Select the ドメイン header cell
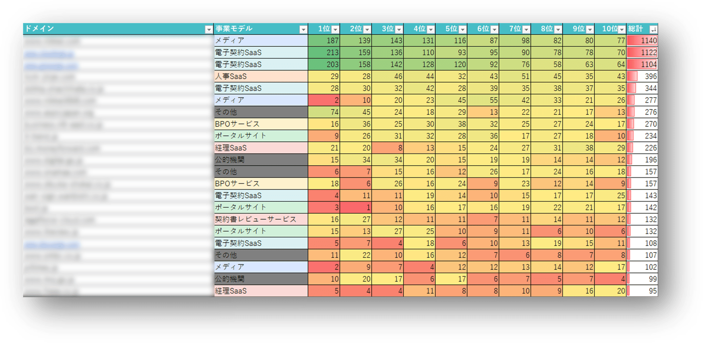The width and height of the screenshot is (705, 344). (118, 29)
